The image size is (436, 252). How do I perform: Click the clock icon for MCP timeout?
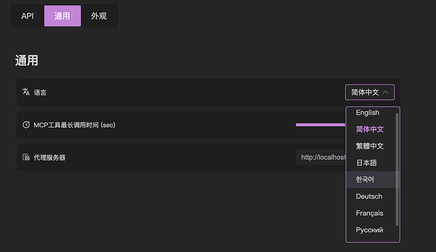26,125
